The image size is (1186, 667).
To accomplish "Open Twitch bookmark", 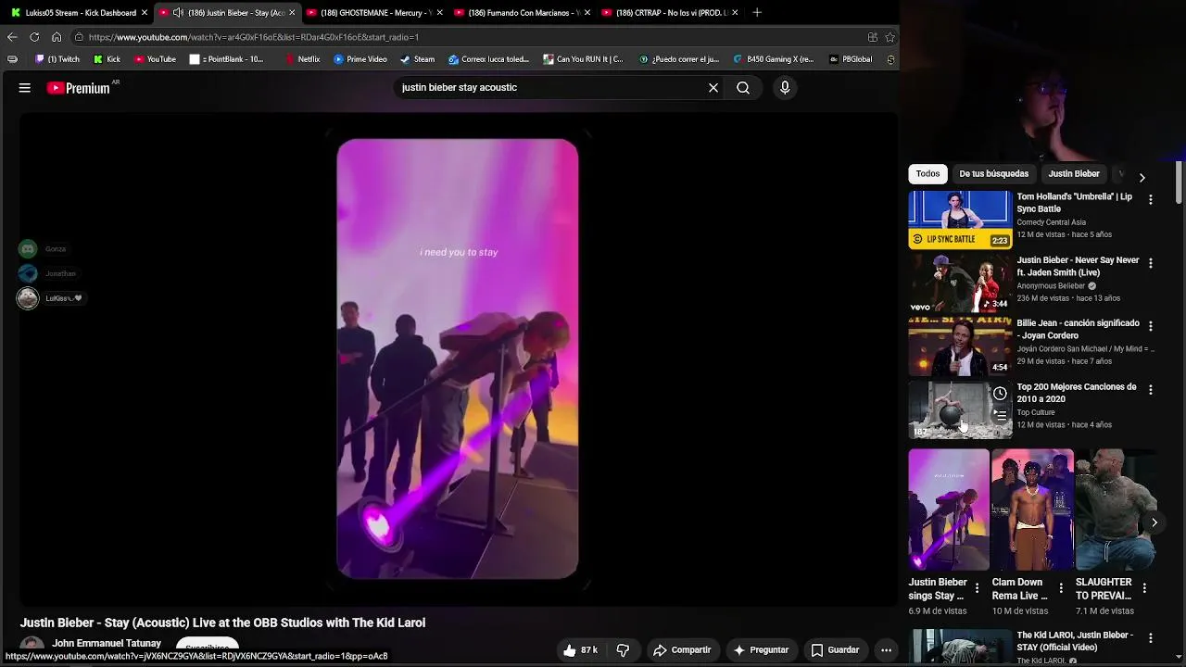I will (x=57, y=59).
